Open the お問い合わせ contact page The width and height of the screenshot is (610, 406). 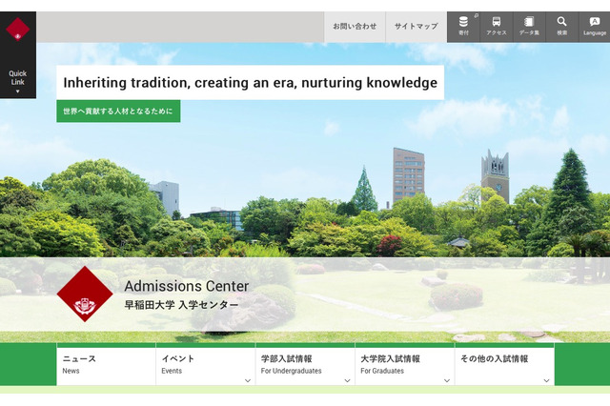click(355, 27)
